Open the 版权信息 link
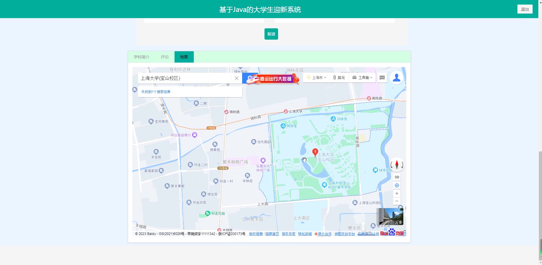 [x=256, y=234]
